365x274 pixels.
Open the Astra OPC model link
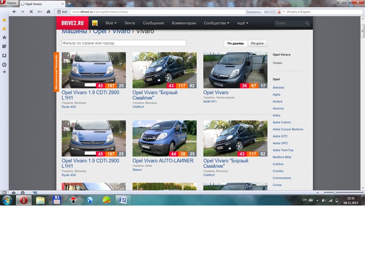280,143
